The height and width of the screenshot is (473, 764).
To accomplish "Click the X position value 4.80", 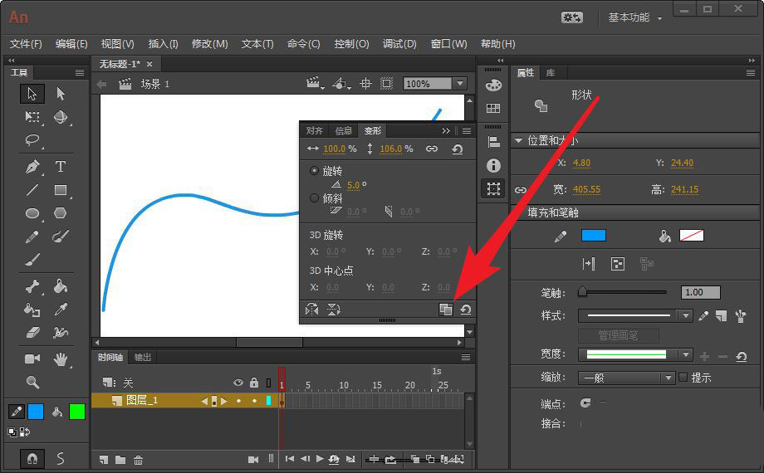I will click(x=582, y=163).
